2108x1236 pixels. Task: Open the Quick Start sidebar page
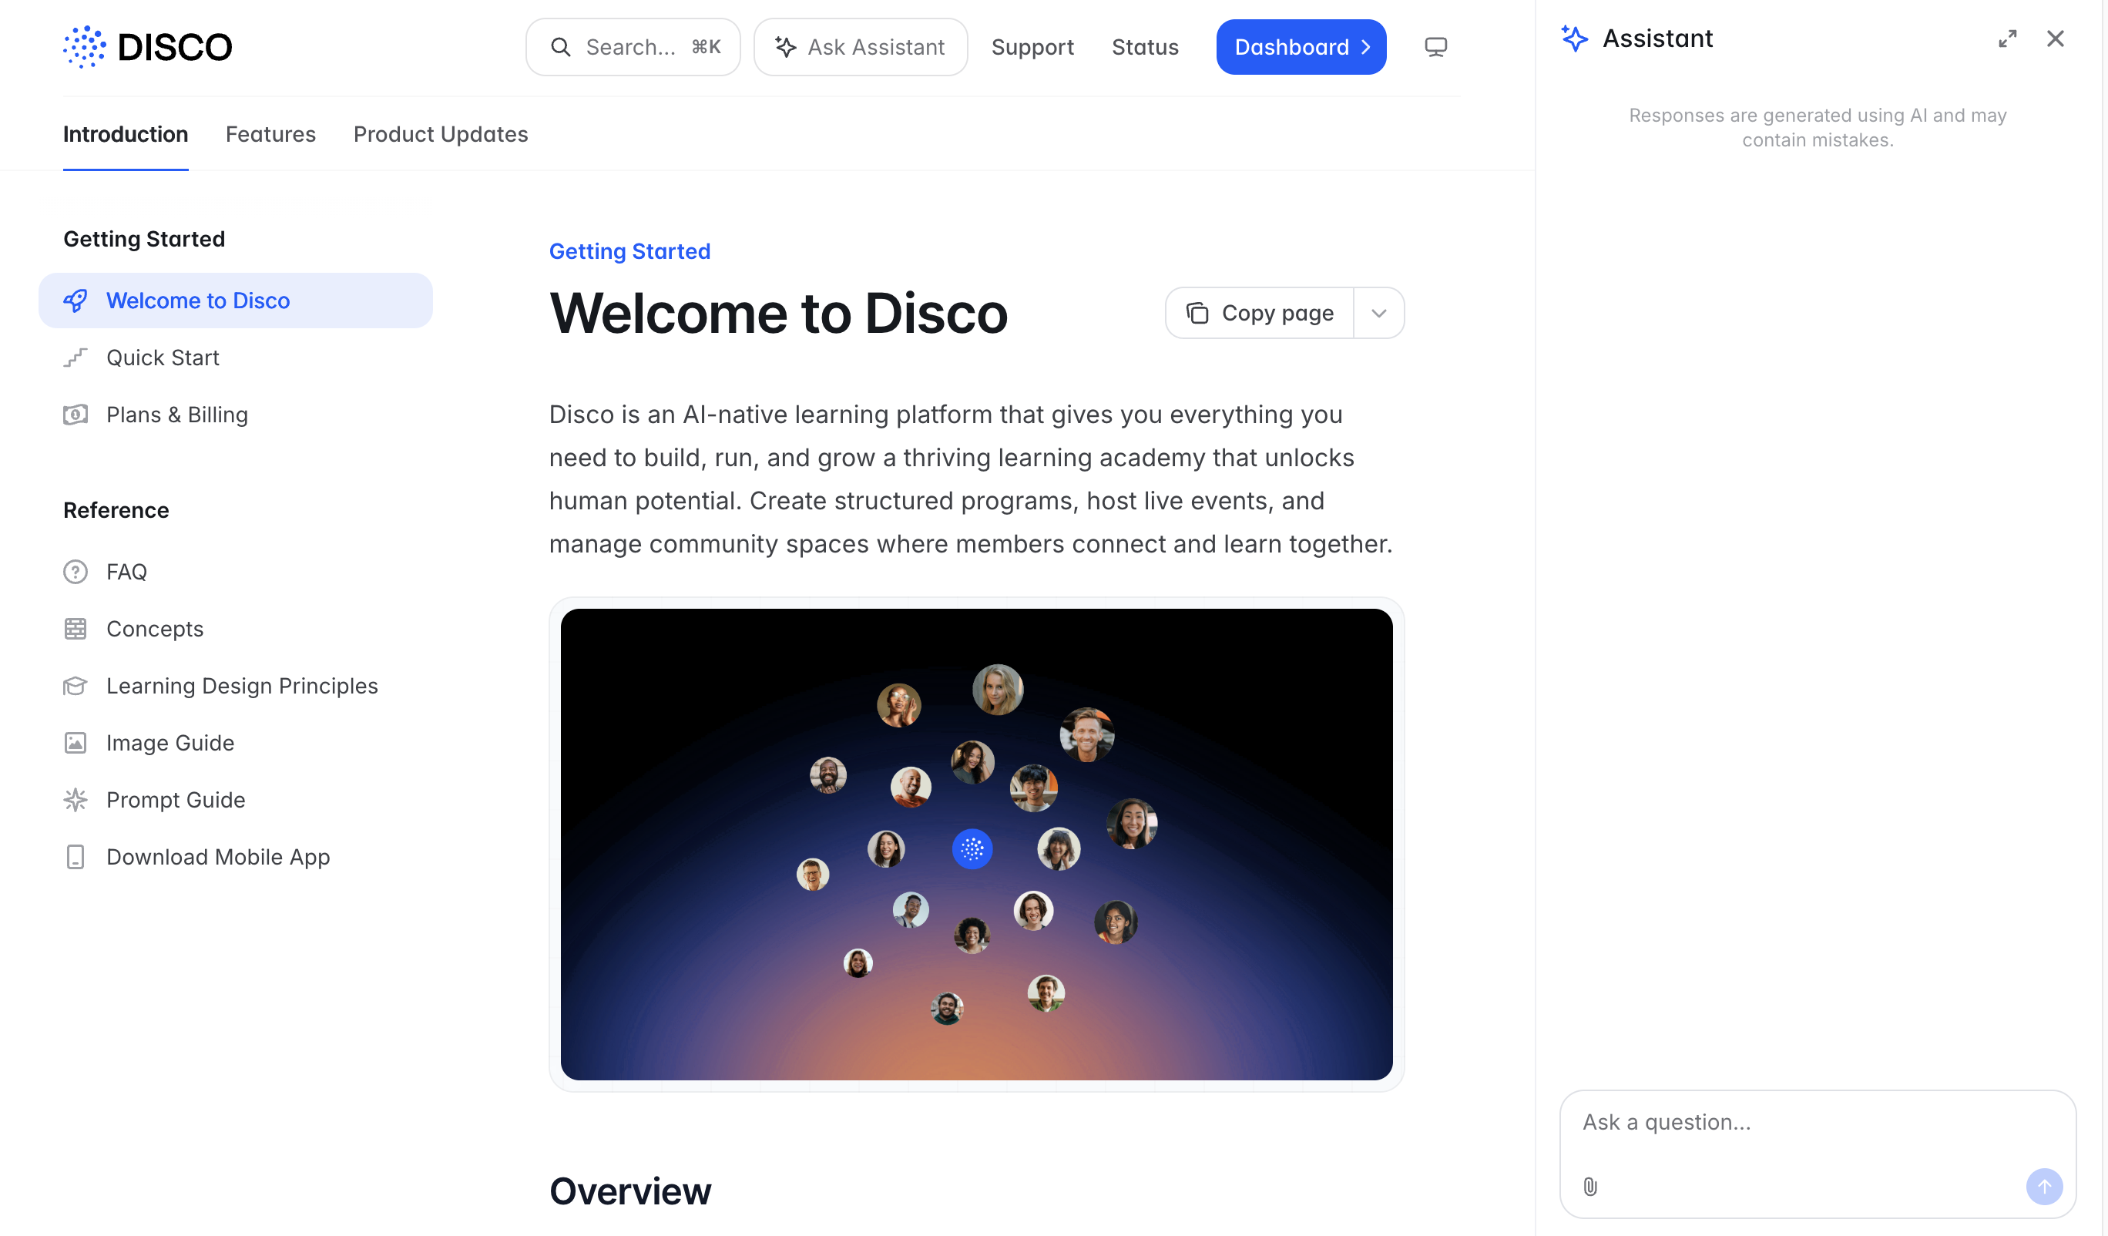tap(236, 358)
